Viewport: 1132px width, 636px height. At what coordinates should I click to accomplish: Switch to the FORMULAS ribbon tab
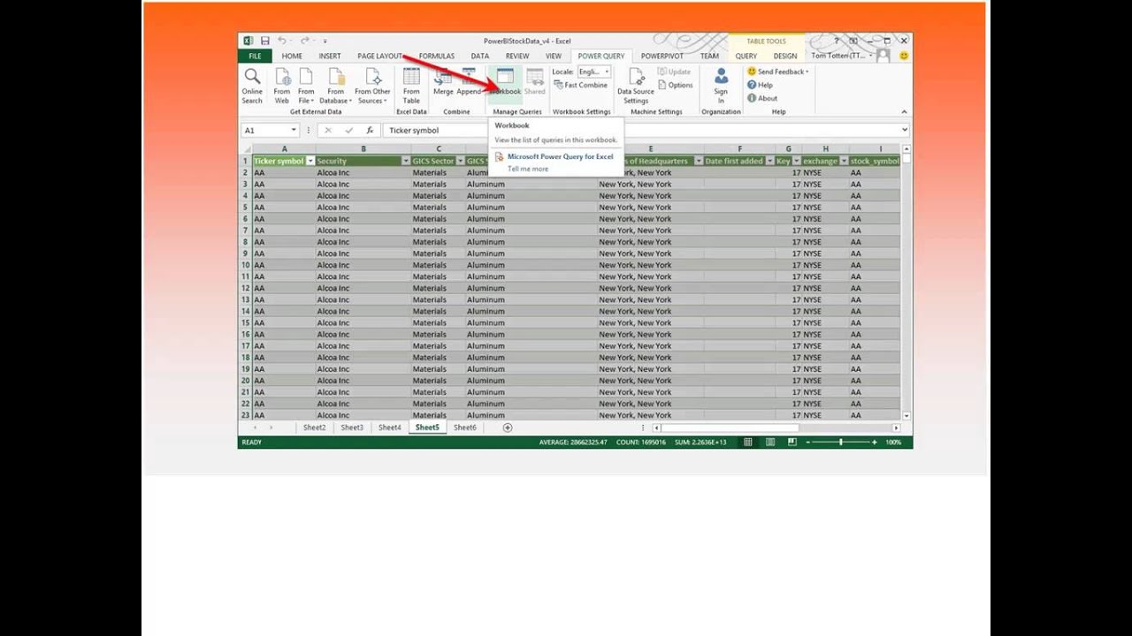(436, 56)
